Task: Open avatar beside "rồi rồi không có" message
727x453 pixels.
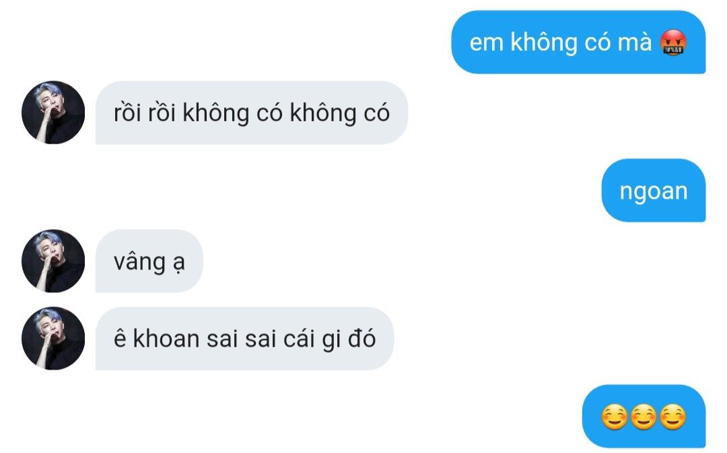Action: (x=53, y=112)
